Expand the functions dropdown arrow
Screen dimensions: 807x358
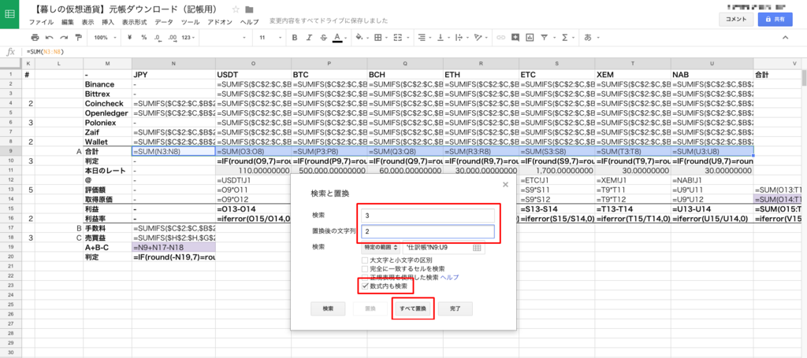(x=573, y=38)
